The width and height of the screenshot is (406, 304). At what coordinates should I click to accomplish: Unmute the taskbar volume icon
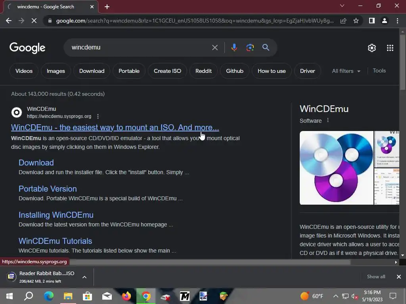click(x=355, y=296)
